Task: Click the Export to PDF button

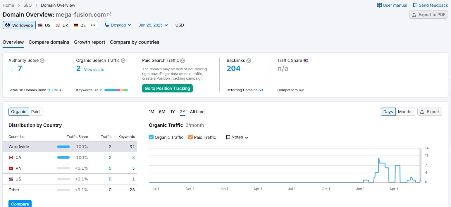Action: 428,15
